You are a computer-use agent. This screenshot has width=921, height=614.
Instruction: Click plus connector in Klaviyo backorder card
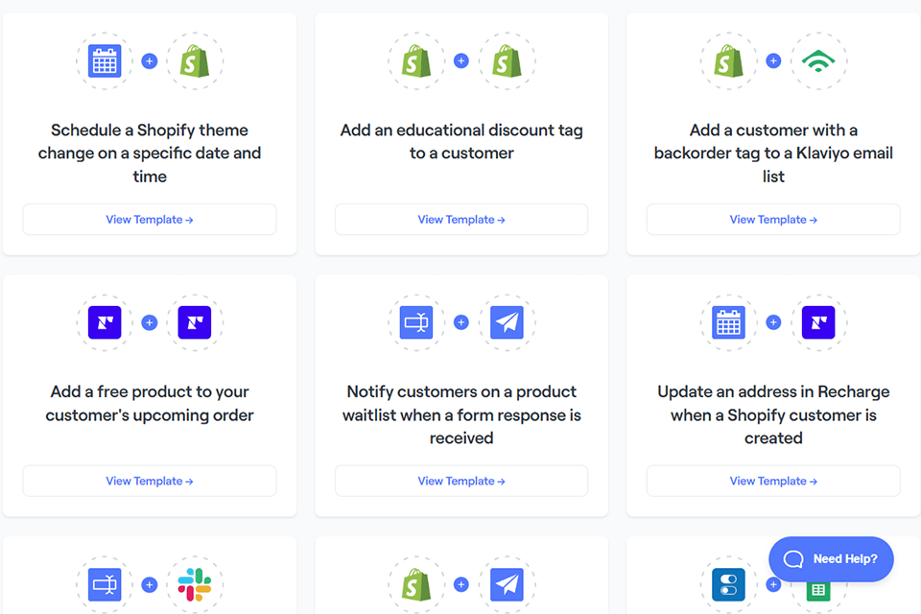[x=773, y=60]
